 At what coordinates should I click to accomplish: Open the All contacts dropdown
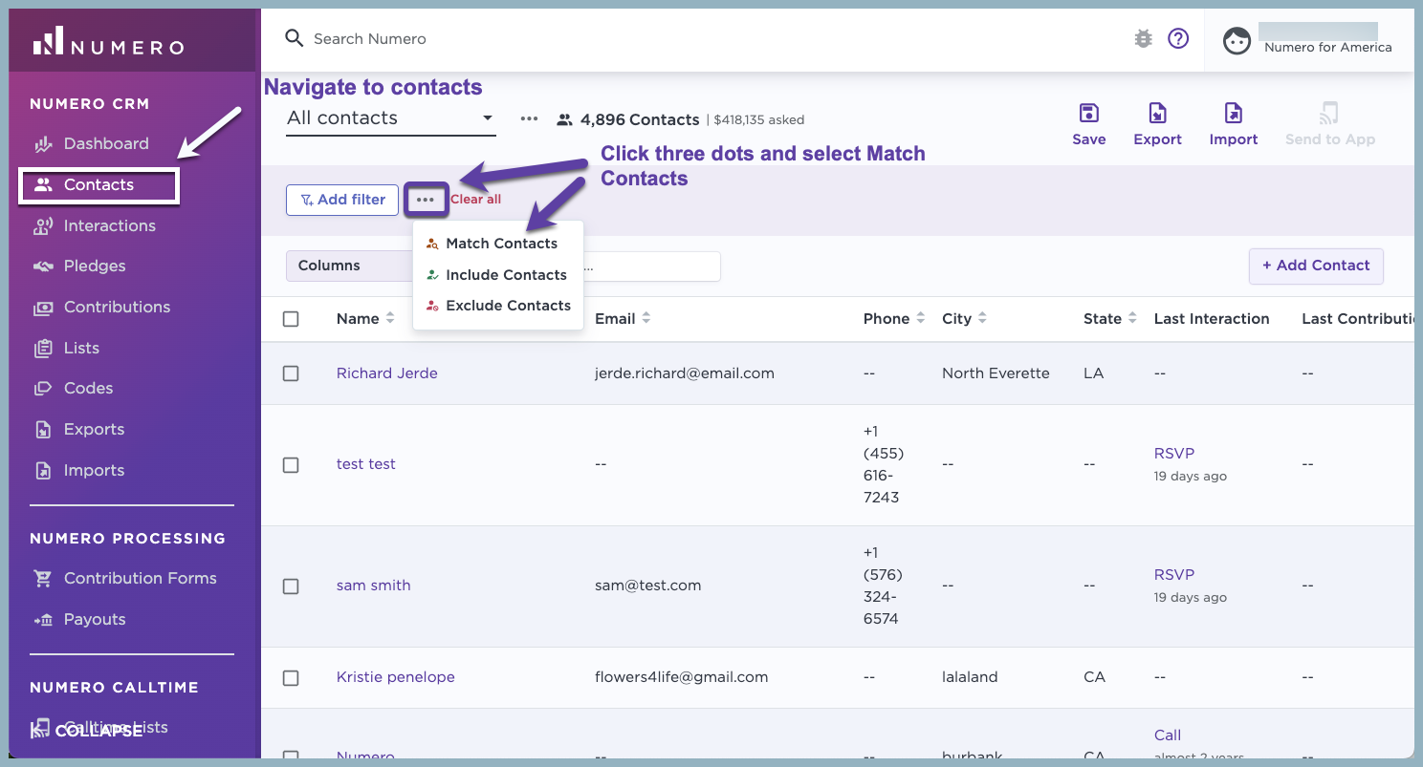point(390,118)
